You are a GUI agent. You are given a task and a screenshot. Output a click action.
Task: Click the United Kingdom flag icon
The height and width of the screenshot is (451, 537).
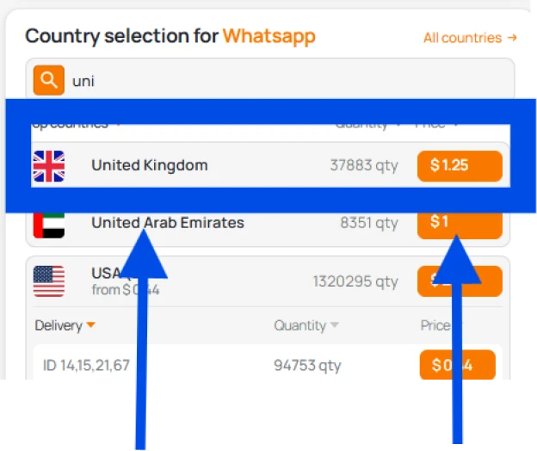coord(49,165)
